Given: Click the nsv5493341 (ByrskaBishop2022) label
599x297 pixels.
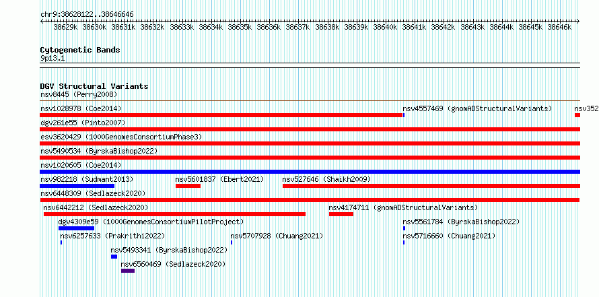Looking at the screenshot, I should [169, 250].
